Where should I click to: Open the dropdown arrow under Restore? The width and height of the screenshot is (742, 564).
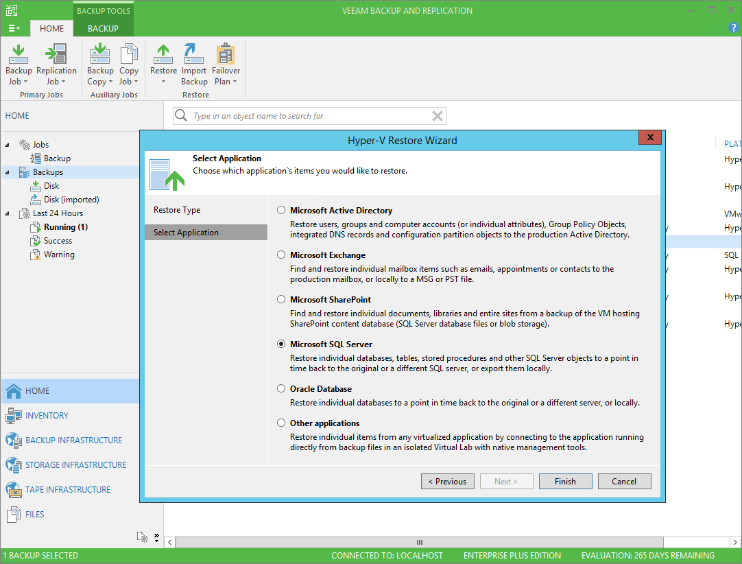[x=163, y=82]
